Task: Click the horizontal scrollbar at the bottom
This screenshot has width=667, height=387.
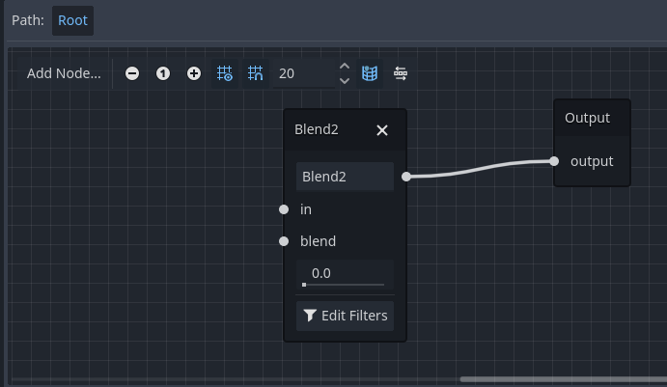Action: [562, 379]
